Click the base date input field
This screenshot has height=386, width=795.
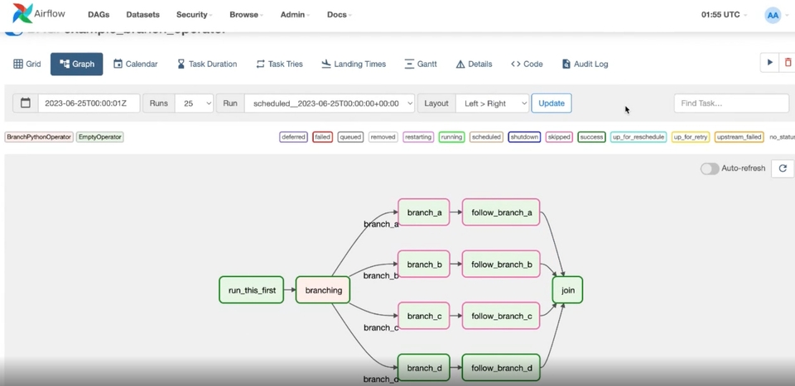89,103
